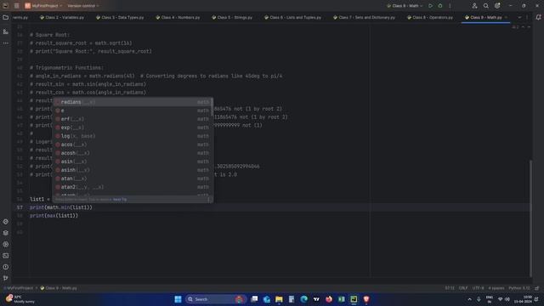This screenshot has width=544, height=306.
Task: Open the Project tool window folder icon
Action: pos(6,17)
